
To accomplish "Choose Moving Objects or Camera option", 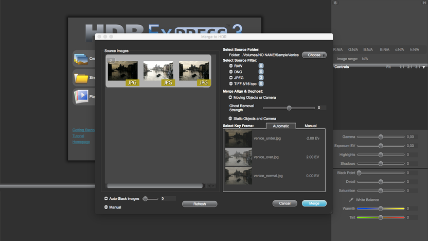I will pos(230,97).
